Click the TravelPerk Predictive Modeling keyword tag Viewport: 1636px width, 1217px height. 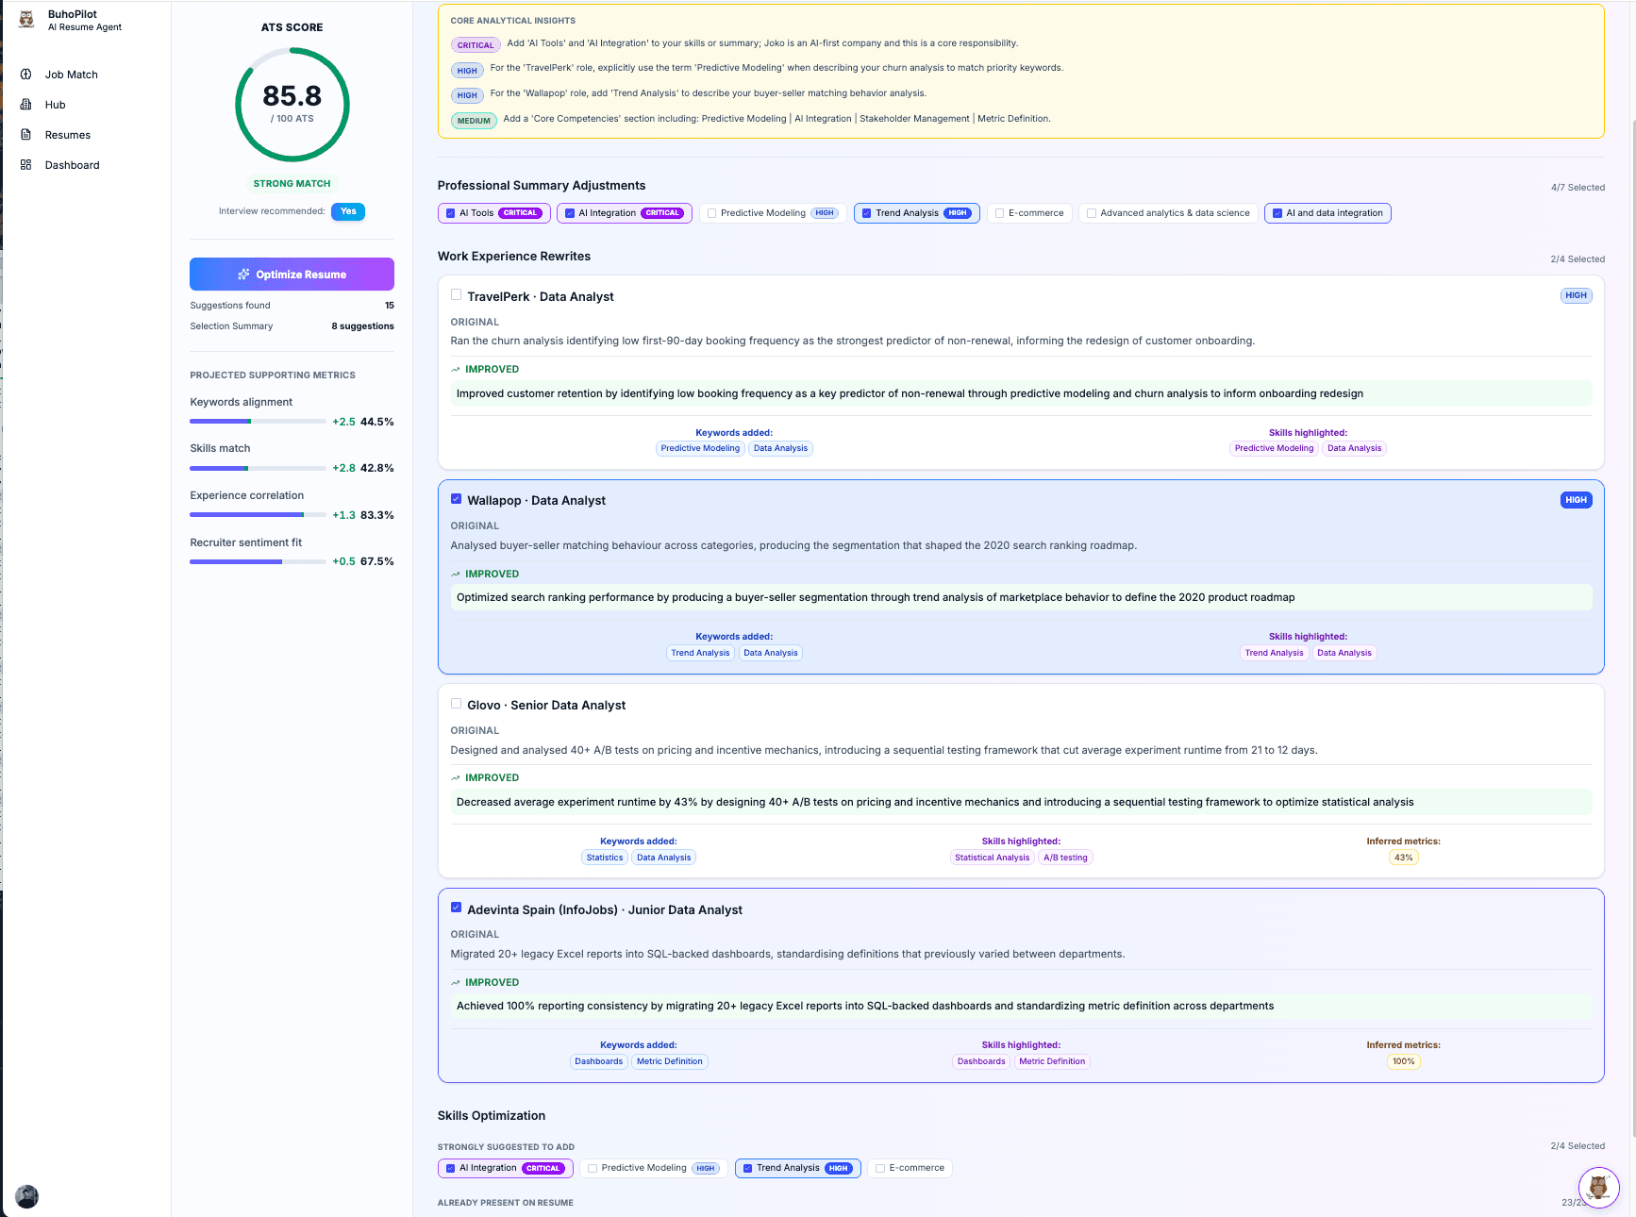click(700, 448)
